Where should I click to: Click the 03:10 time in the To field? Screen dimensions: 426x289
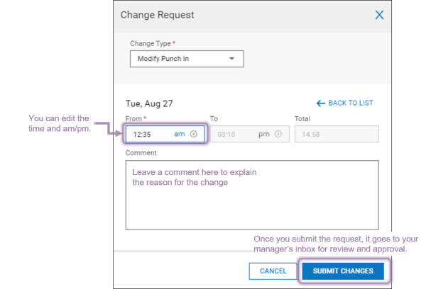(226, 134)
